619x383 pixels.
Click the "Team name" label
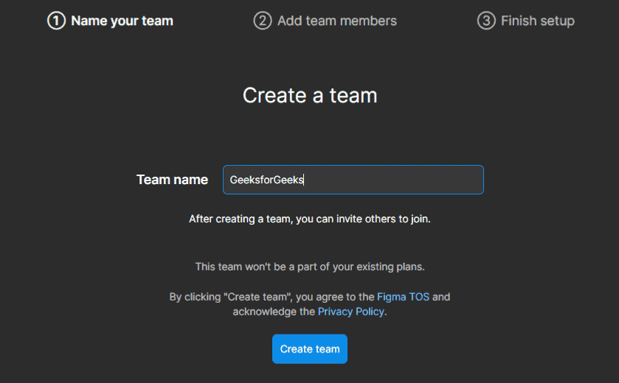click(172, 180)
